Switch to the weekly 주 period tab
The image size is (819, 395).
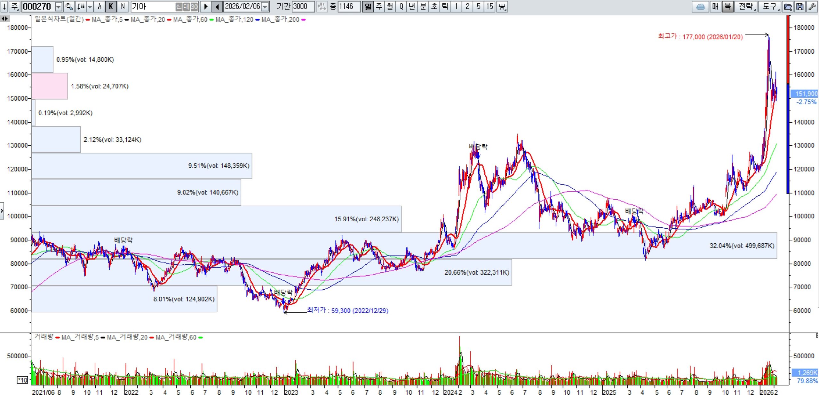pos(379,6)
